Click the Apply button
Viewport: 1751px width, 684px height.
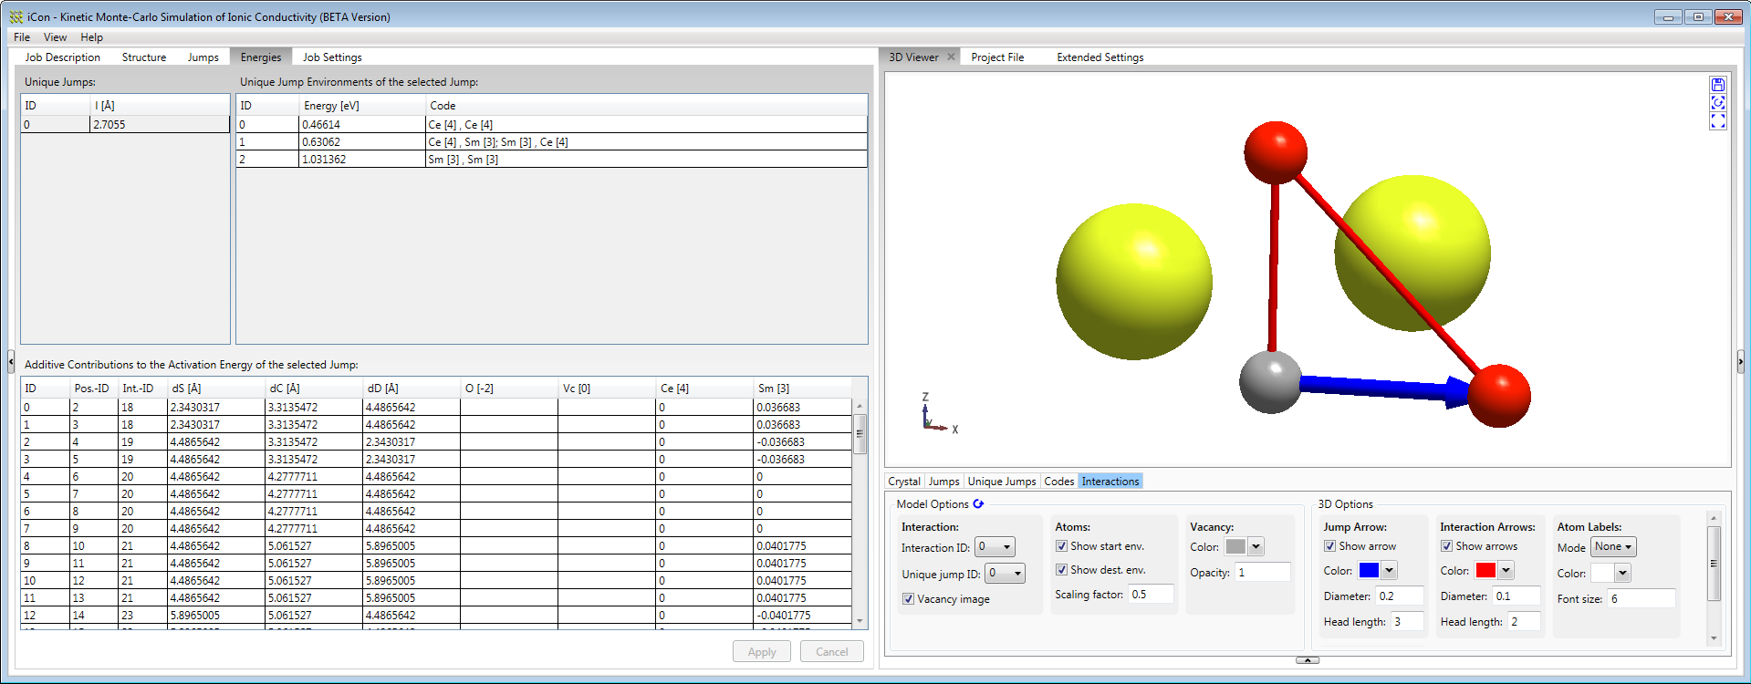click(762, 651)
